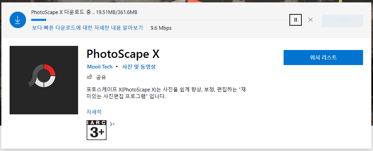Expand description with 자세히 link
This screenshot has width=373, height=151.
pos(94,112)
